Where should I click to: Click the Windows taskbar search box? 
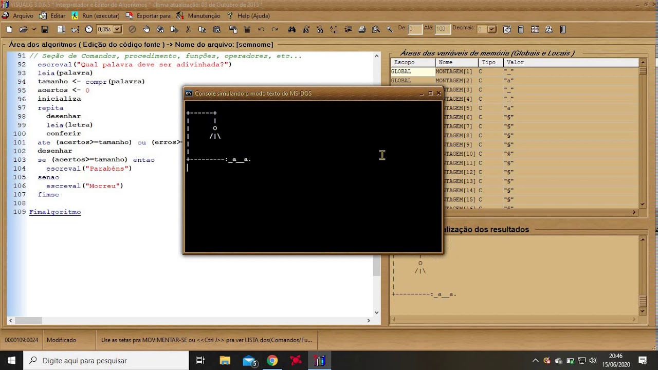[106, 360]
